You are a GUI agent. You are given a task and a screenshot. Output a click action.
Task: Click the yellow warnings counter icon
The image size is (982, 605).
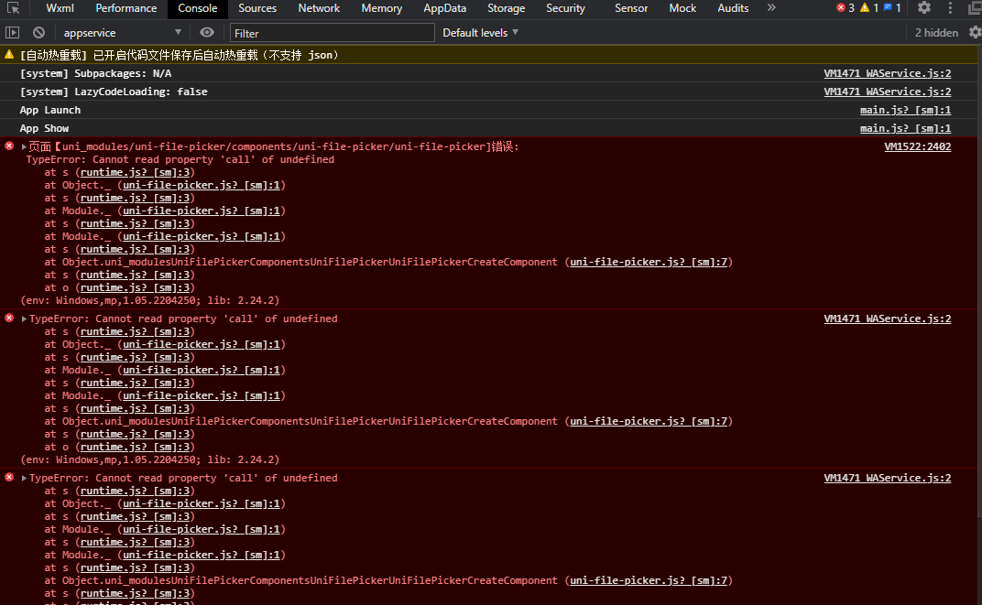click(x=867, y=7)
